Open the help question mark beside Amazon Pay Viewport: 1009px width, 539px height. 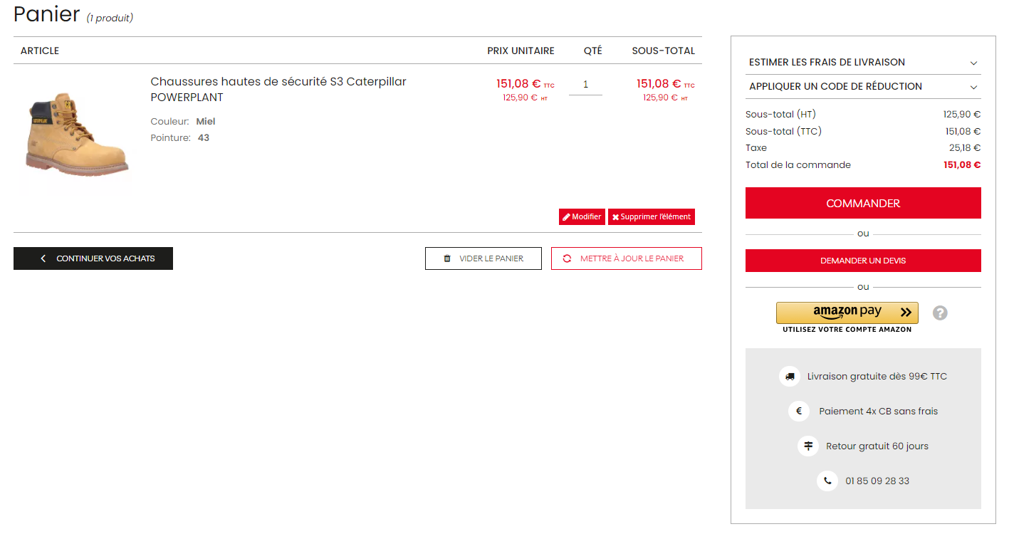tap(940, 313)
